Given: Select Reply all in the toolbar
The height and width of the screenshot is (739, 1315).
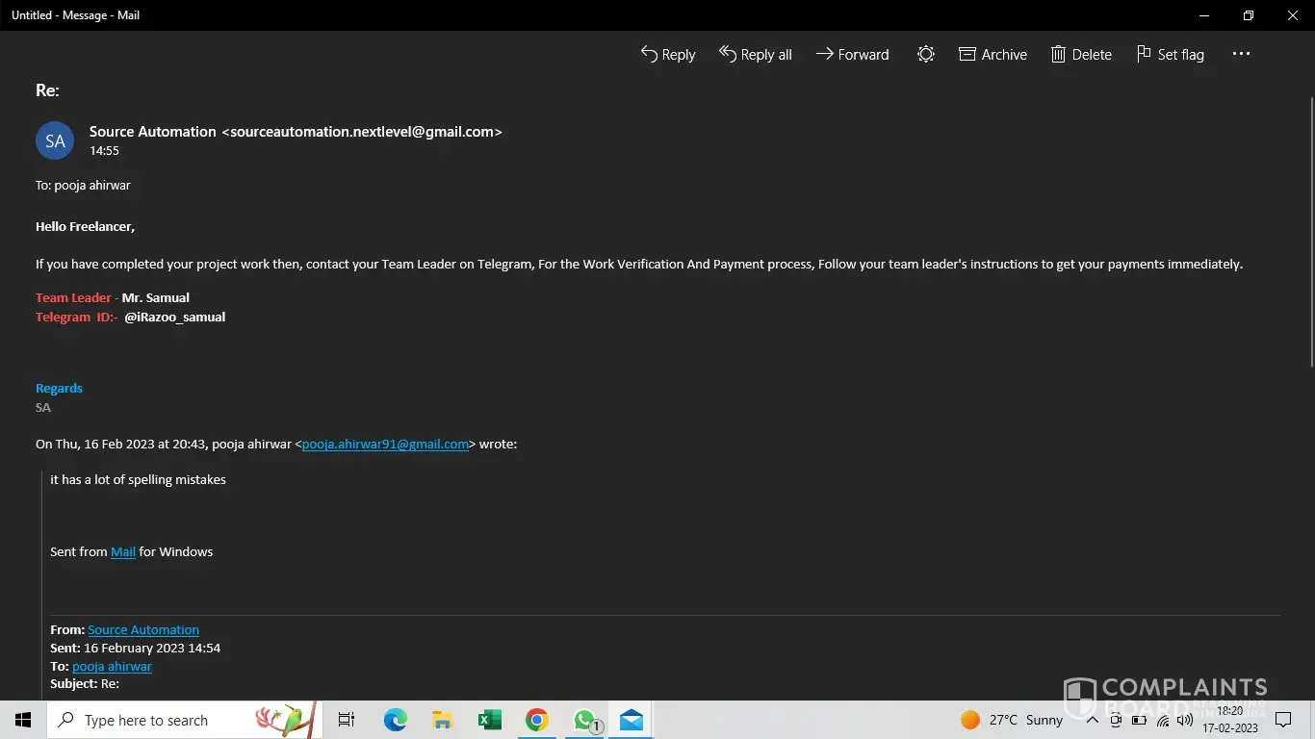Looking at the screenshot, I should coord(756,55).
